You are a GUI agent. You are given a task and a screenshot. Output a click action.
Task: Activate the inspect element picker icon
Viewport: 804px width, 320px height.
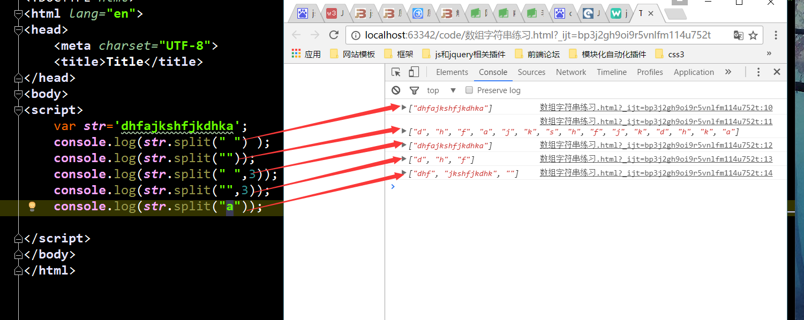[396, 72]
